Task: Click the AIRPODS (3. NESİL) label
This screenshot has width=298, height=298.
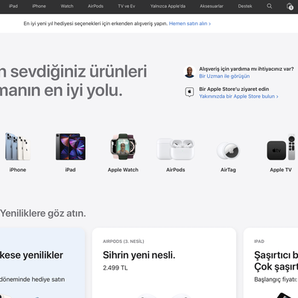Action: click(124, 241)
